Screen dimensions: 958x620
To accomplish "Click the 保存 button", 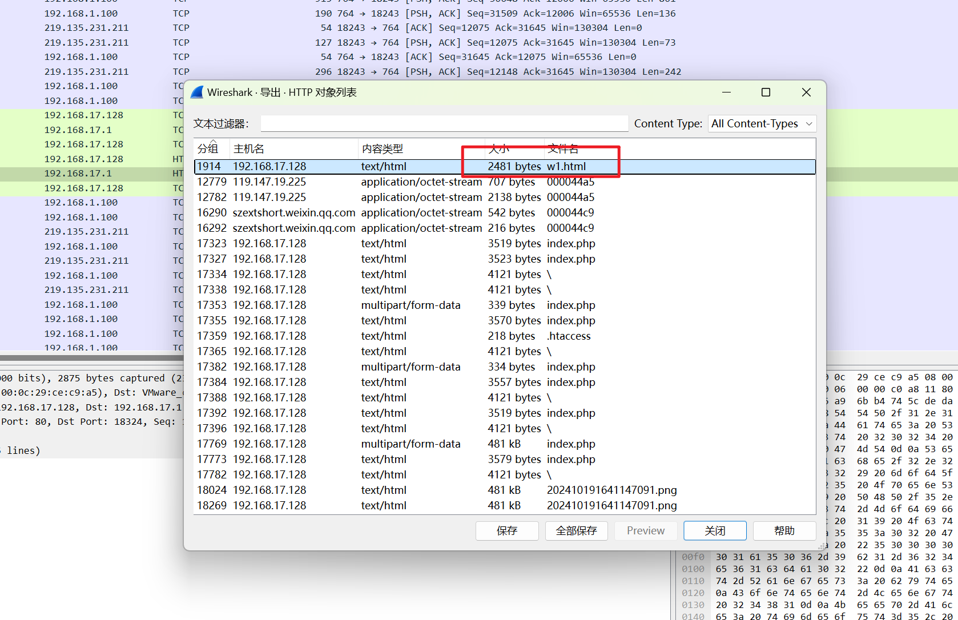I will [506, 531].
